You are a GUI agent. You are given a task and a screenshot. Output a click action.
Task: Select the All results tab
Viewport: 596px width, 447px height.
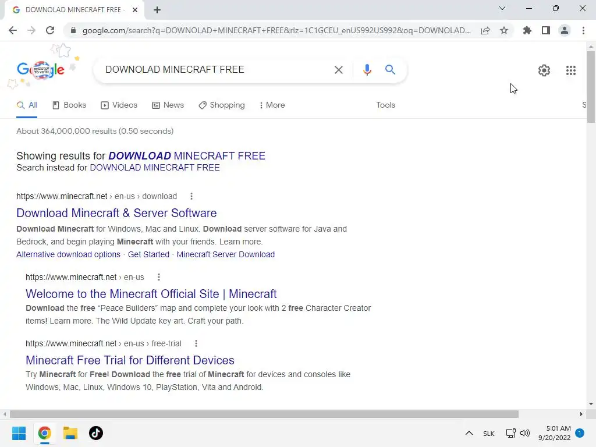click(x=27, y=105)
